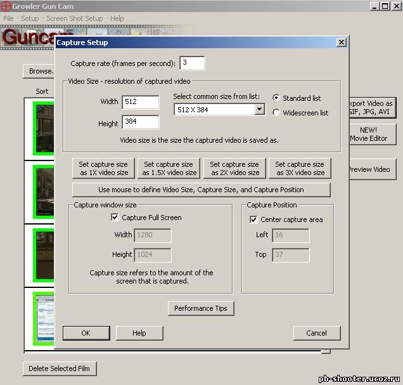Set capture size as 3X video size
This screenshot has height=385, width=403.
300,168
